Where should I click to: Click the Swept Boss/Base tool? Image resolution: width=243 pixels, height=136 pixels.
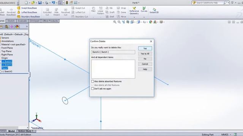pyautogui.click(x=27, y=8)
